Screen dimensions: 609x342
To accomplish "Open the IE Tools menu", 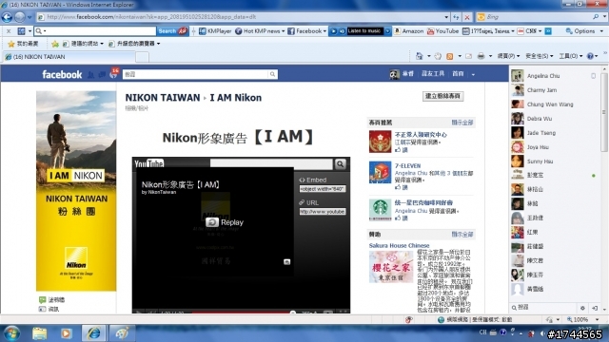I will (570, 56).
